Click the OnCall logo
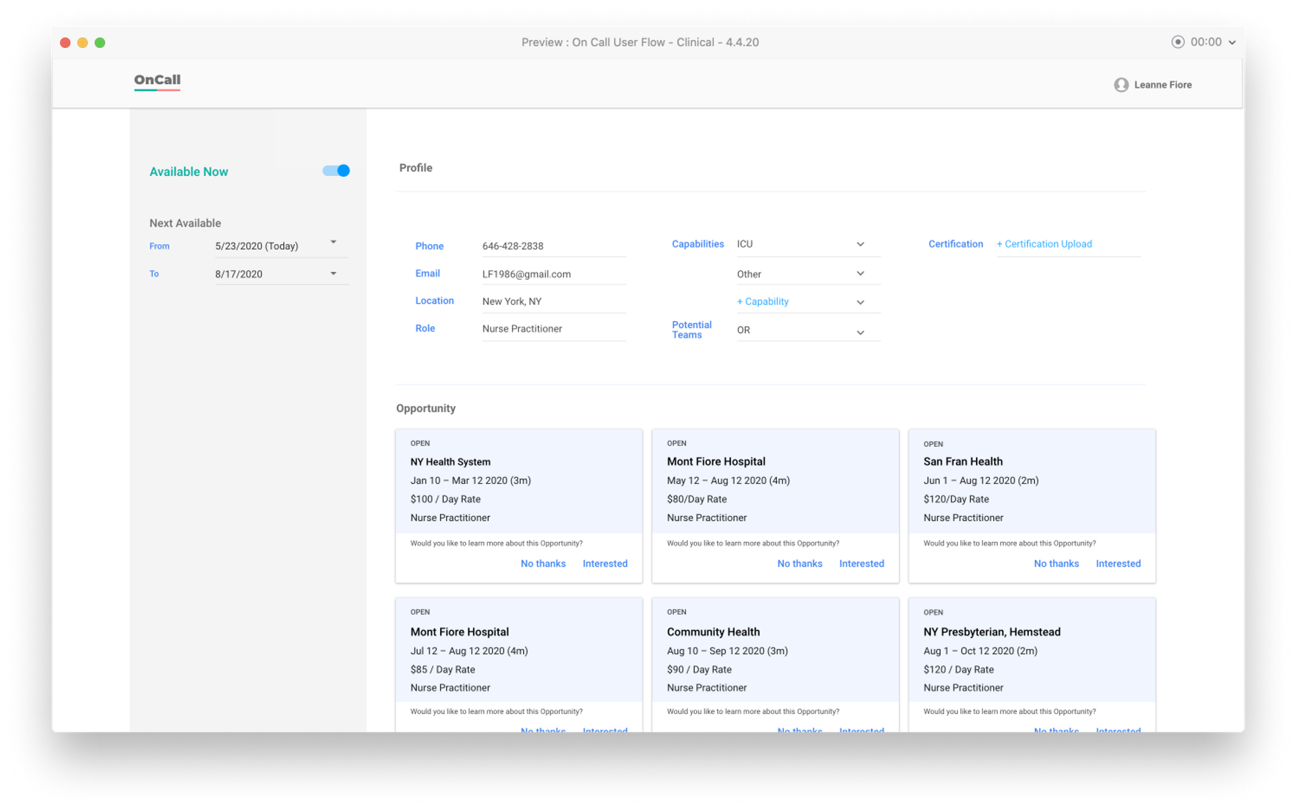Image resolution: width=1296 pixels, height=810 pixels. (x=157, y=80)
